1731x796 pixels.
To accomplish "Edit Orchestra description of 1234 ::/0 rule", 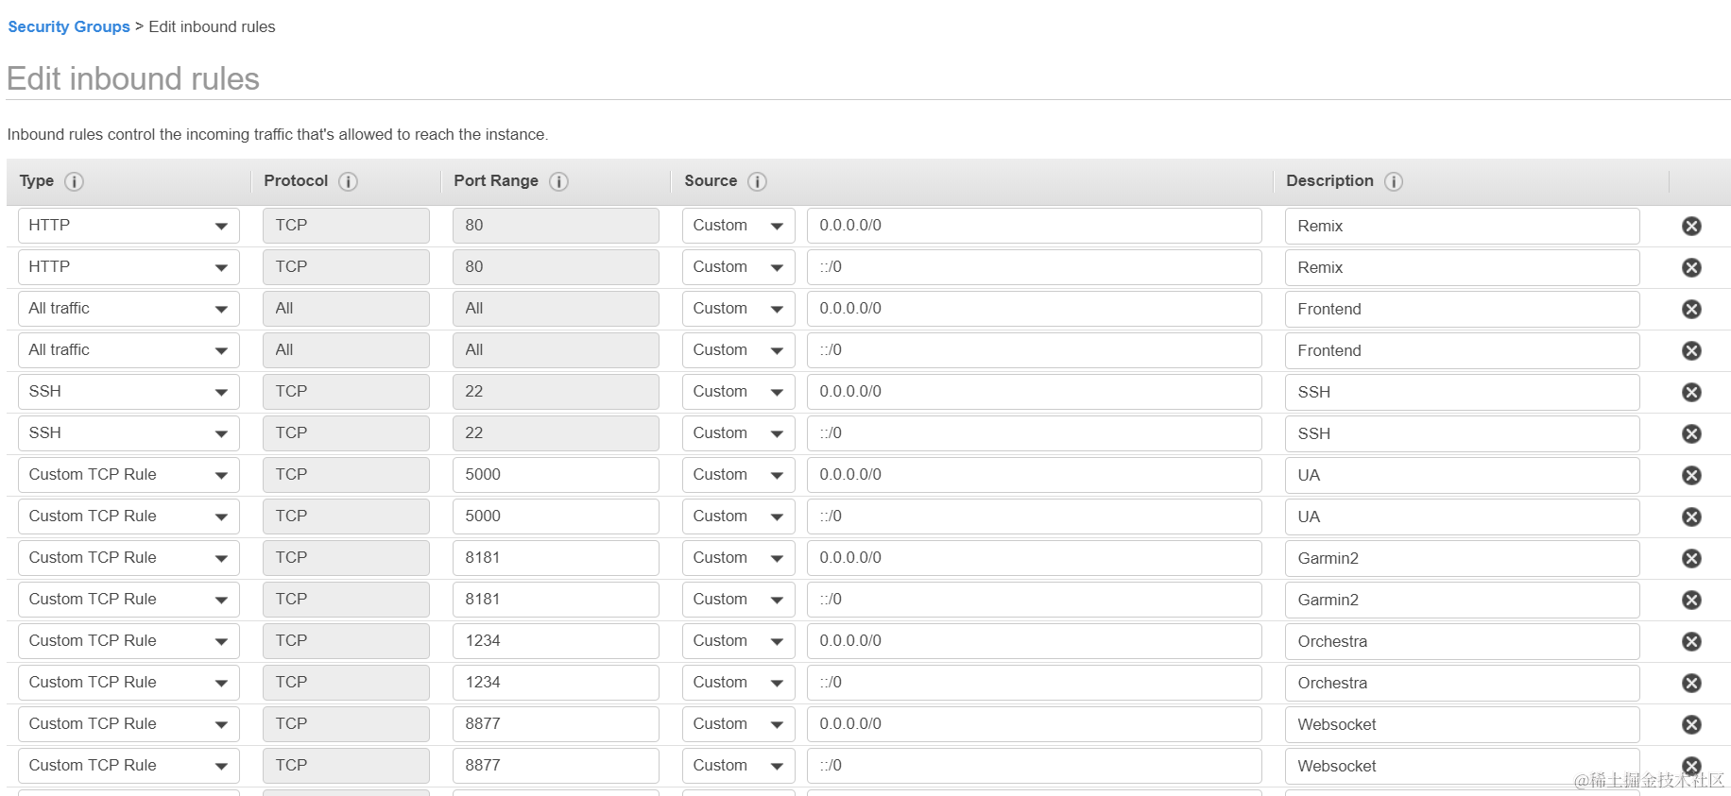I will (1462, 683).
